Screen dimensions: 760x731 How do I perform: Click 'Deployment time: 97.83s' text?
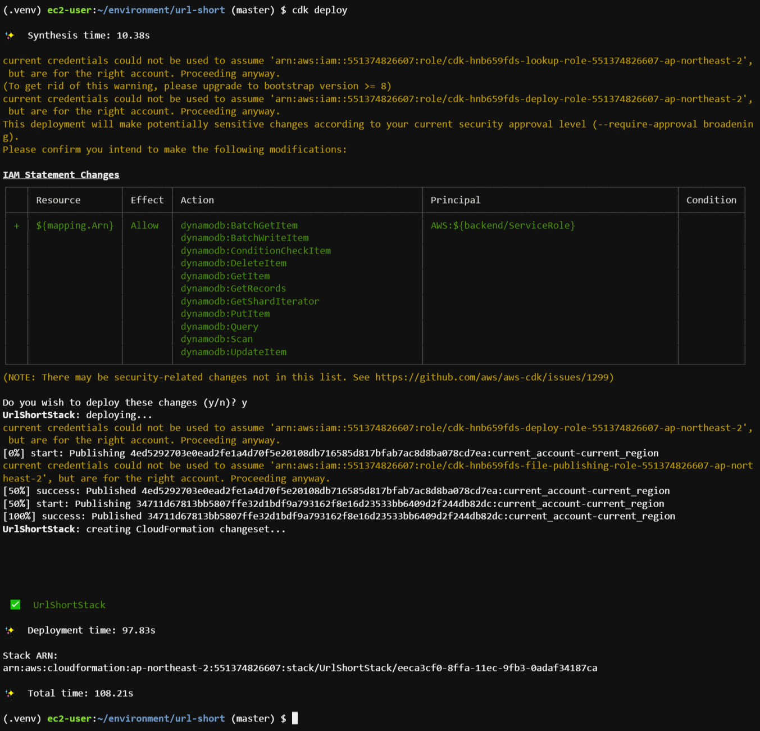92,630
